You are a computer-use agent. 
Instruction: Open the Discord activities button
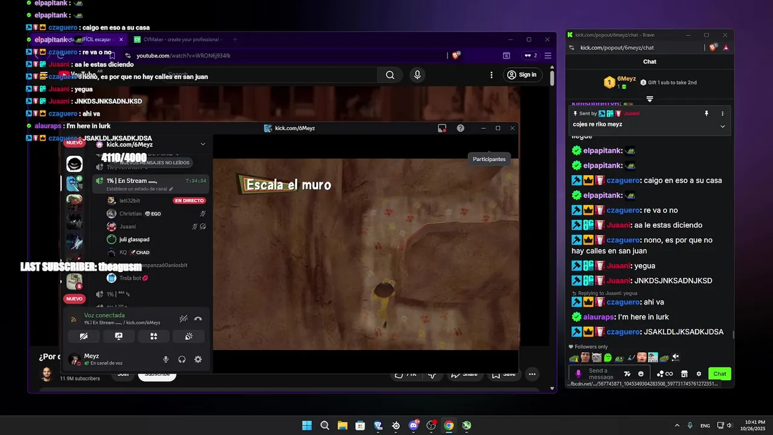[154, 337]
